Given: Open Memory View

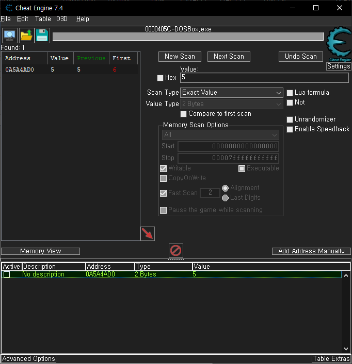Looking at the screenshot, I should pos(40,251).
